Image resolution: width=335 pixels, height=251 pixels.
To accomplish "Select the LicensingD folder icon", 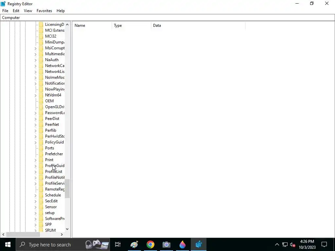I will coord(41,25).
